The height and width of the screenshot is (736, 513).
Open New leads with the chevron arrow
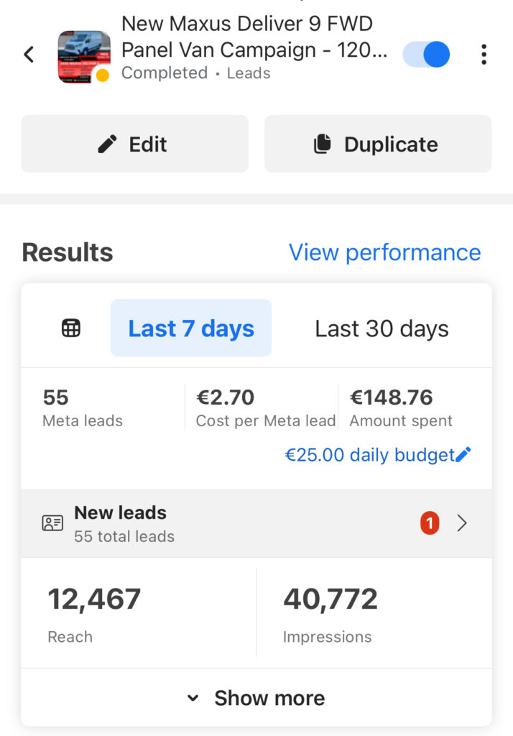click(x=463, y=523)
